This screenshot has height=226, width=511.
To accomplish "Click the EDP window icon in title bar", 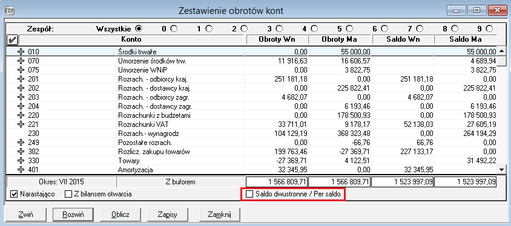I will [9, 10].
